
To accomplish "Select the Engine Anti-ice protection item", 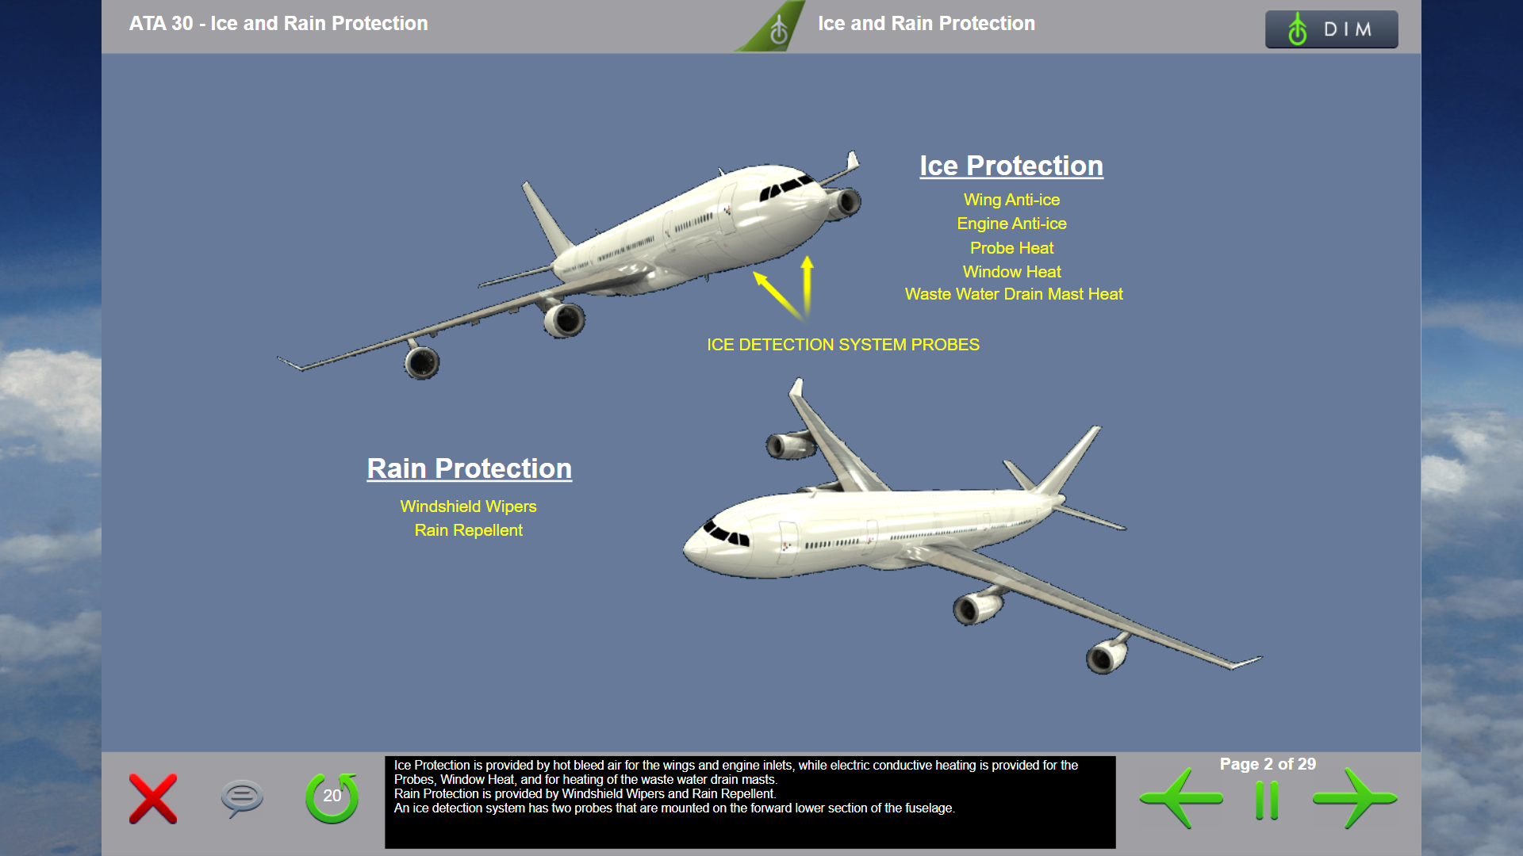I will pyautogui.click(x=1012, y=223).
